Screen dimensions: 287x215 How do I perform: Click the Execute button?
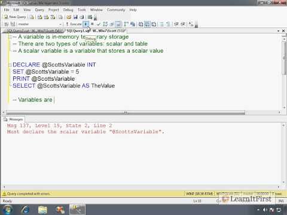(x=74, y=24)
